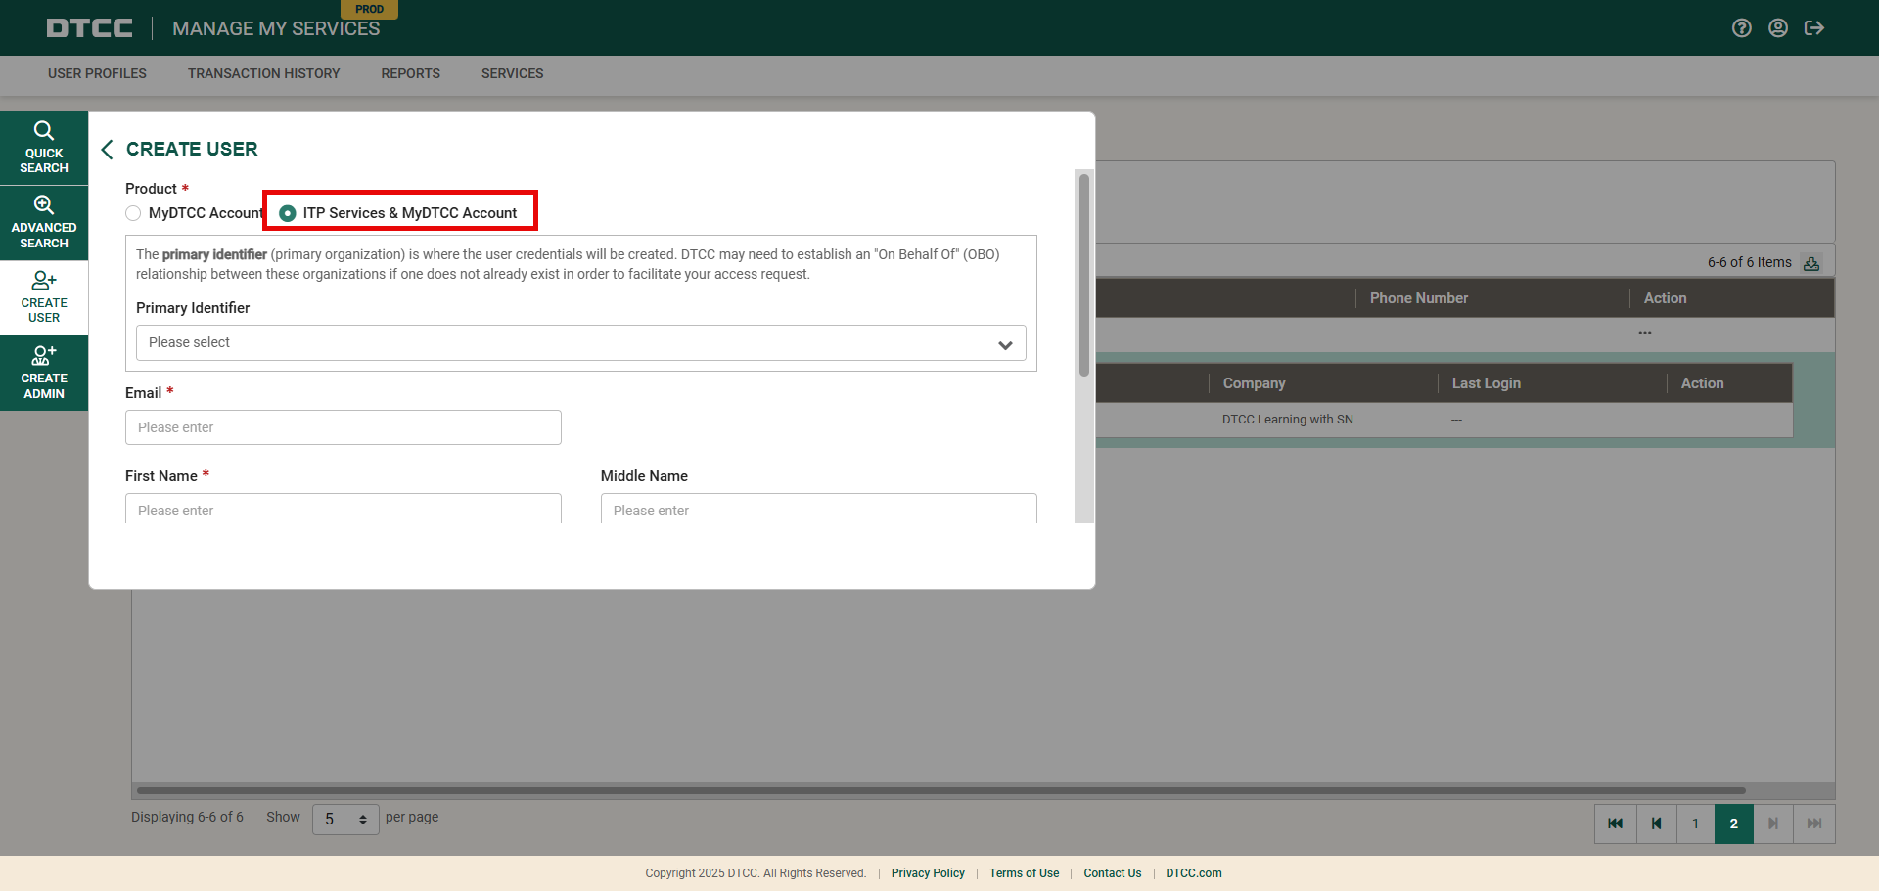
Task: Click the logout icon in header
Action: point(1814,28)
